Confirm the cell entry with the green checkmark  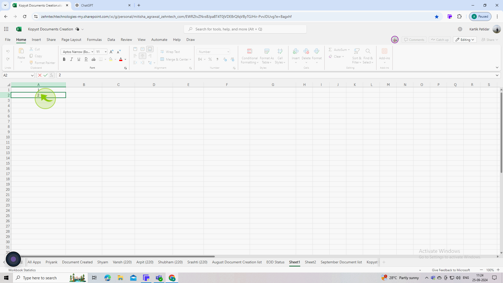[46, 75]
